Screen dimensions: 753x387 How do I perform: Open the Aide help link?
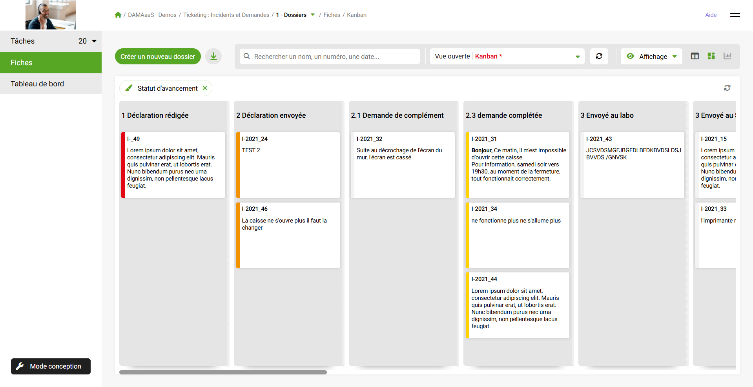pos(711,15)
